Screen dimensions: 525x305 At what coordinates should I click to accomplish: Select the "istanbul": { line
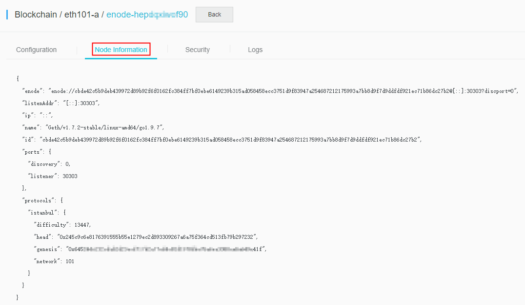click(47, 213)
